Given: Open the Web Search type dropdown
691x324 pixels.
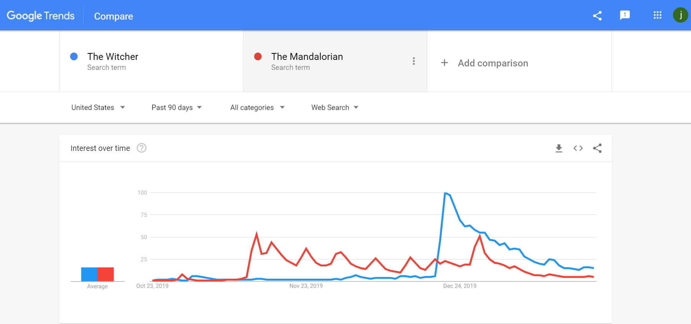Looking at the screenshot, I should pos(335,107).
